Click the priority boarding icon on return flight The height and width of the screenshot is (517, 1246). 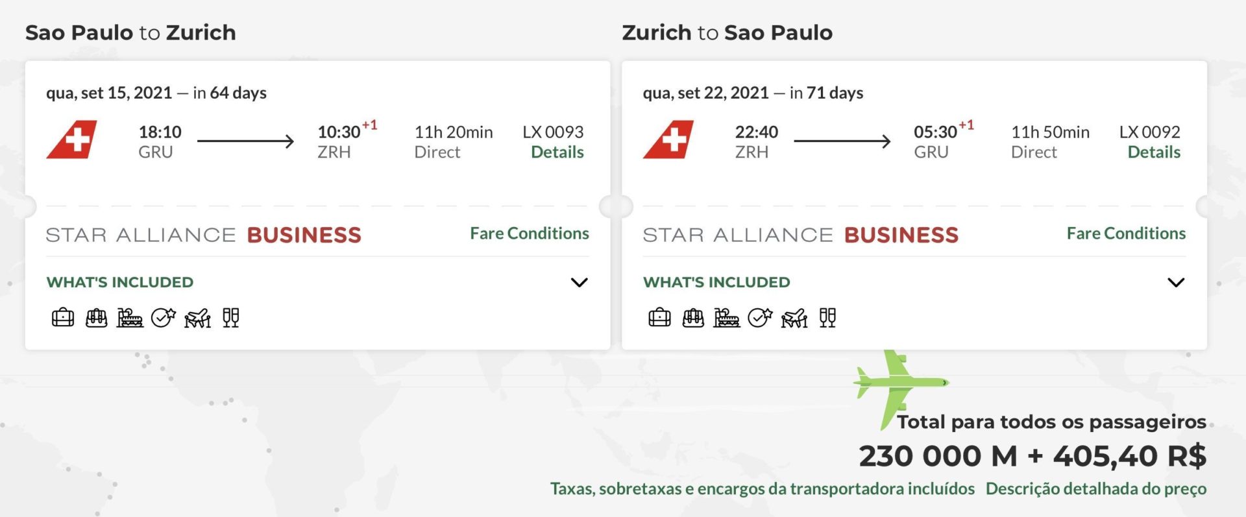pos(794,318)
